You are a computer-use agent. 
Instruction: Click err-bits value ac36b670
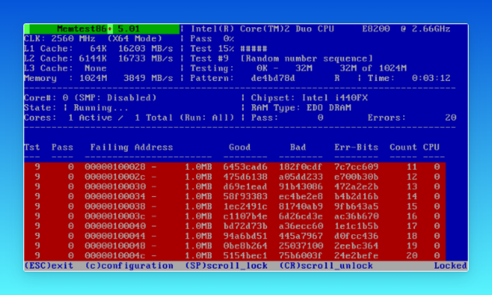tap(356, 216)
